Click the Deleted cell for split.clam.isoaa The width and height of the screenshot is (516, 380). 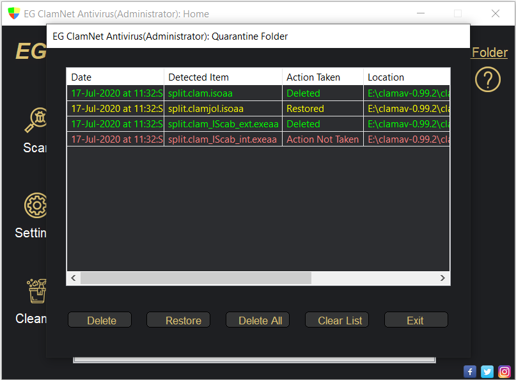[323, 93]
